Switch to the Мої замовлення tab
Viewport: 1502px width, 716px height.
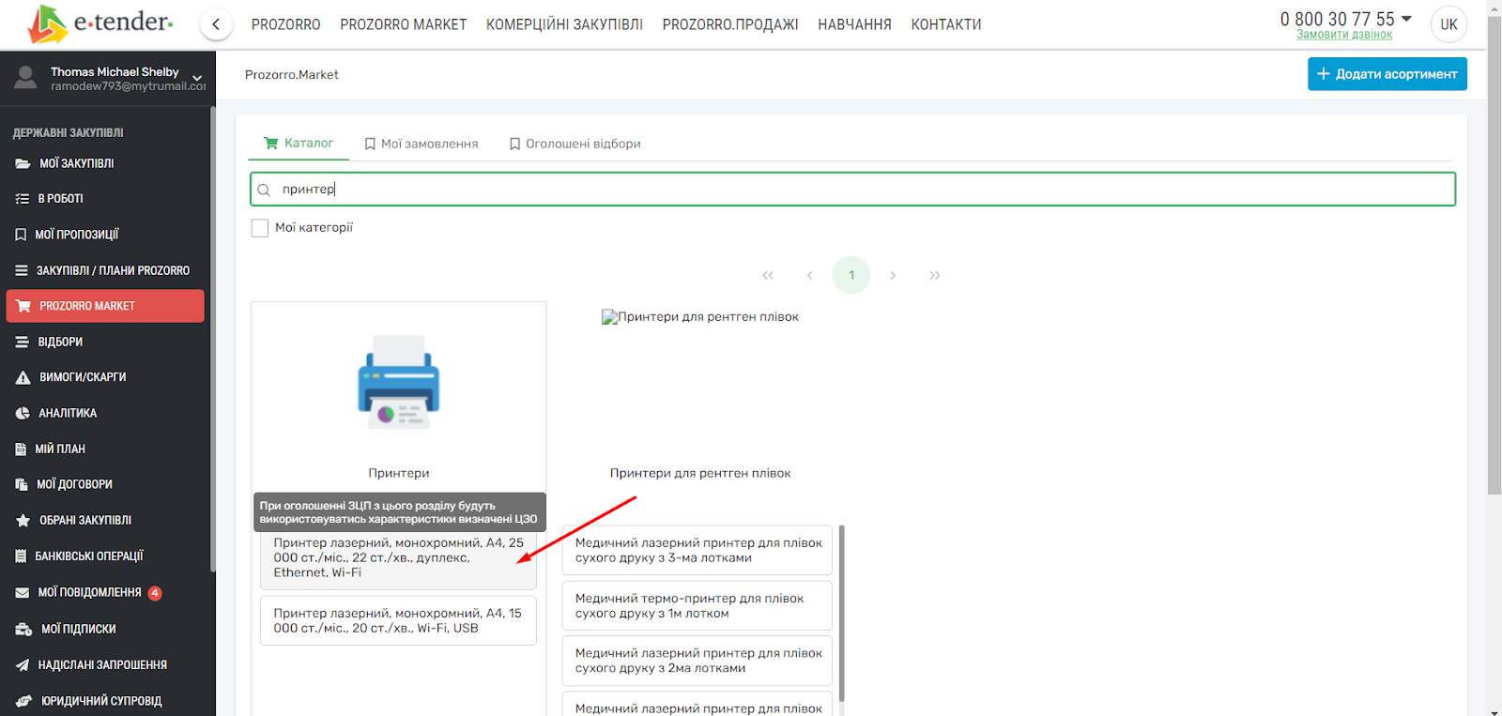point(421,144)
